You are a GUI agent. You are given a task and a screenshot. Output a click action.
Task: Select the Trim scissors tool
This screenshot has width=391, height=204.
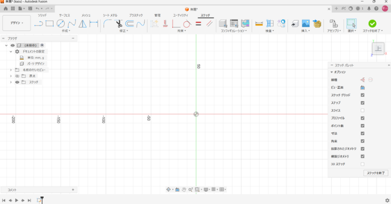pos(119,23)
